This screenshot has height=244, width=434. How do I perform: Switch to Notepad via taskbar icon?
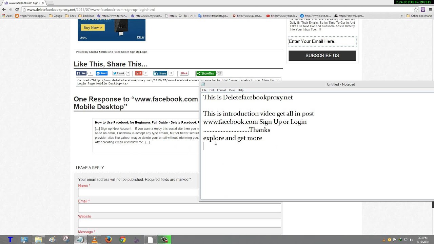pyautogui.click(x=80, y=240)
